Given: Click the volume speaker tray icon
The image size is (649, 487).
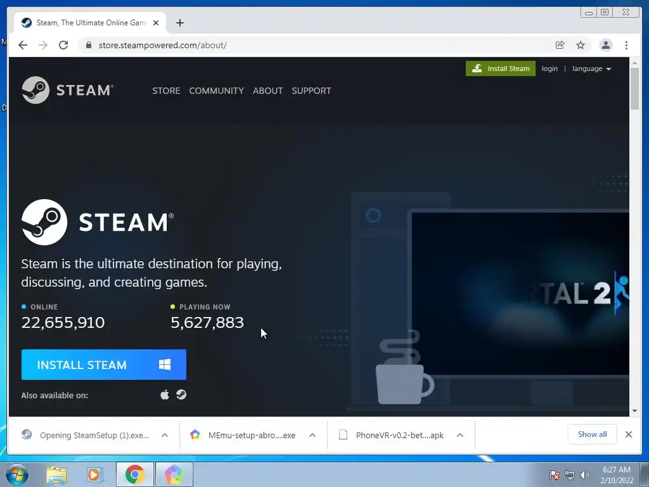Looking at the screenshot, I should pos(584,475).
